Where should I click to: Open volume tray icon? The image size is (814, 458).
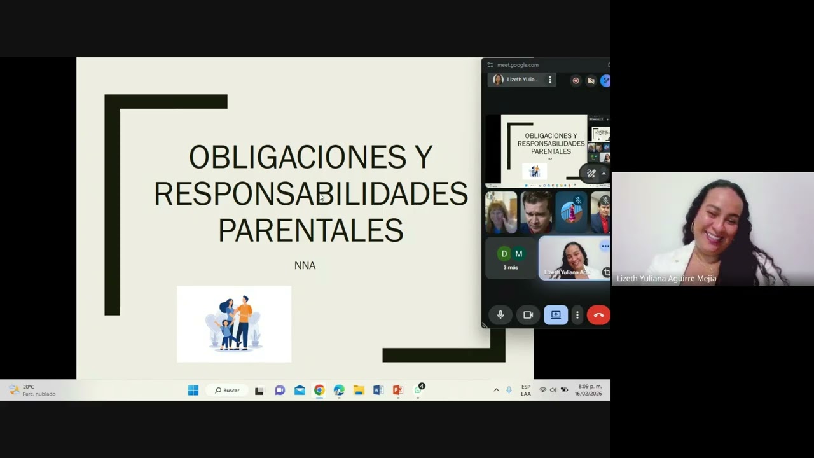pyautogui.click(x=553, y=390)
